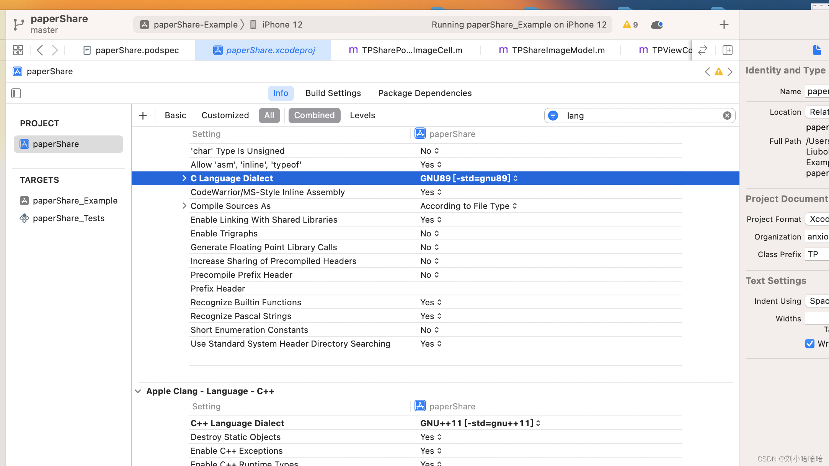Click the warning triangle icon in toolbar

point(626,24)
